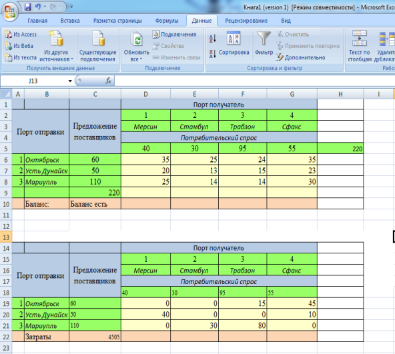The width and height of the screenshot is (395, 354).
Task: Select cell C8 with supply 110
Action: pos(95,181)
